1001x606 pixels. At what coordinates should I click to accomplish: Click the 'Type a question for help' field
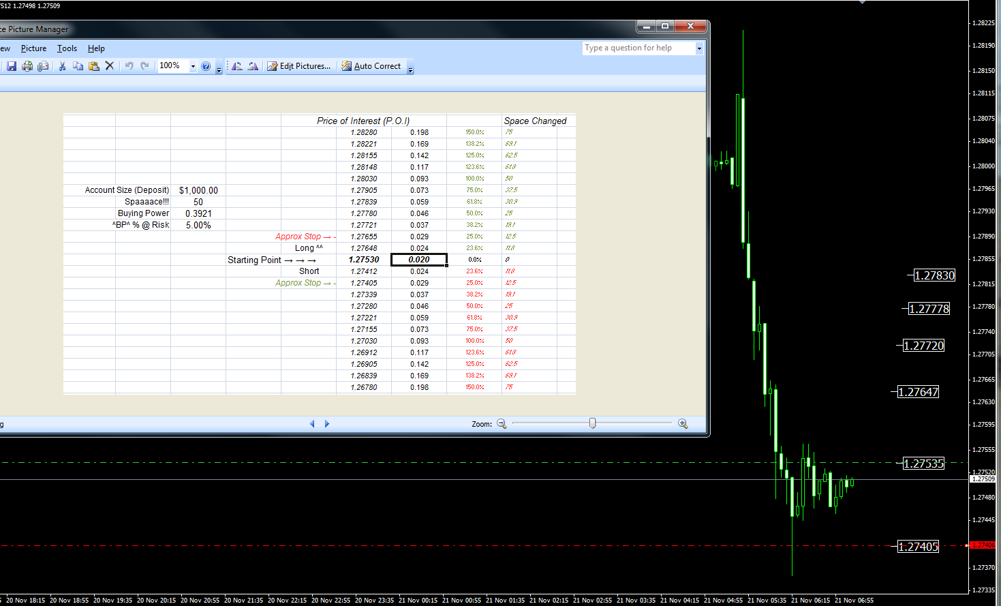tap(638, 48)
